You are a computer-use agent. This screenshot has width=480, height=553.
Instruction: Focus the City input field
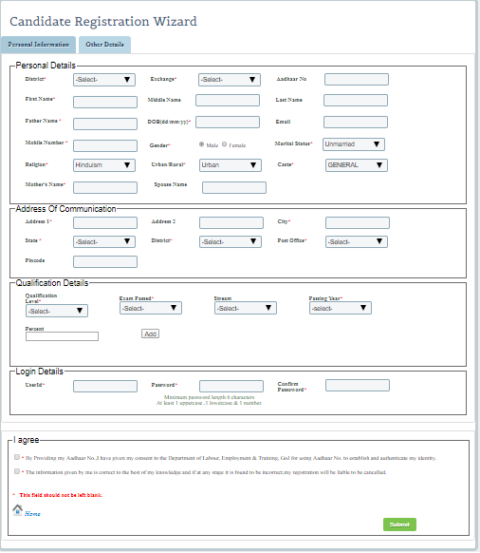tap(358, 223)
